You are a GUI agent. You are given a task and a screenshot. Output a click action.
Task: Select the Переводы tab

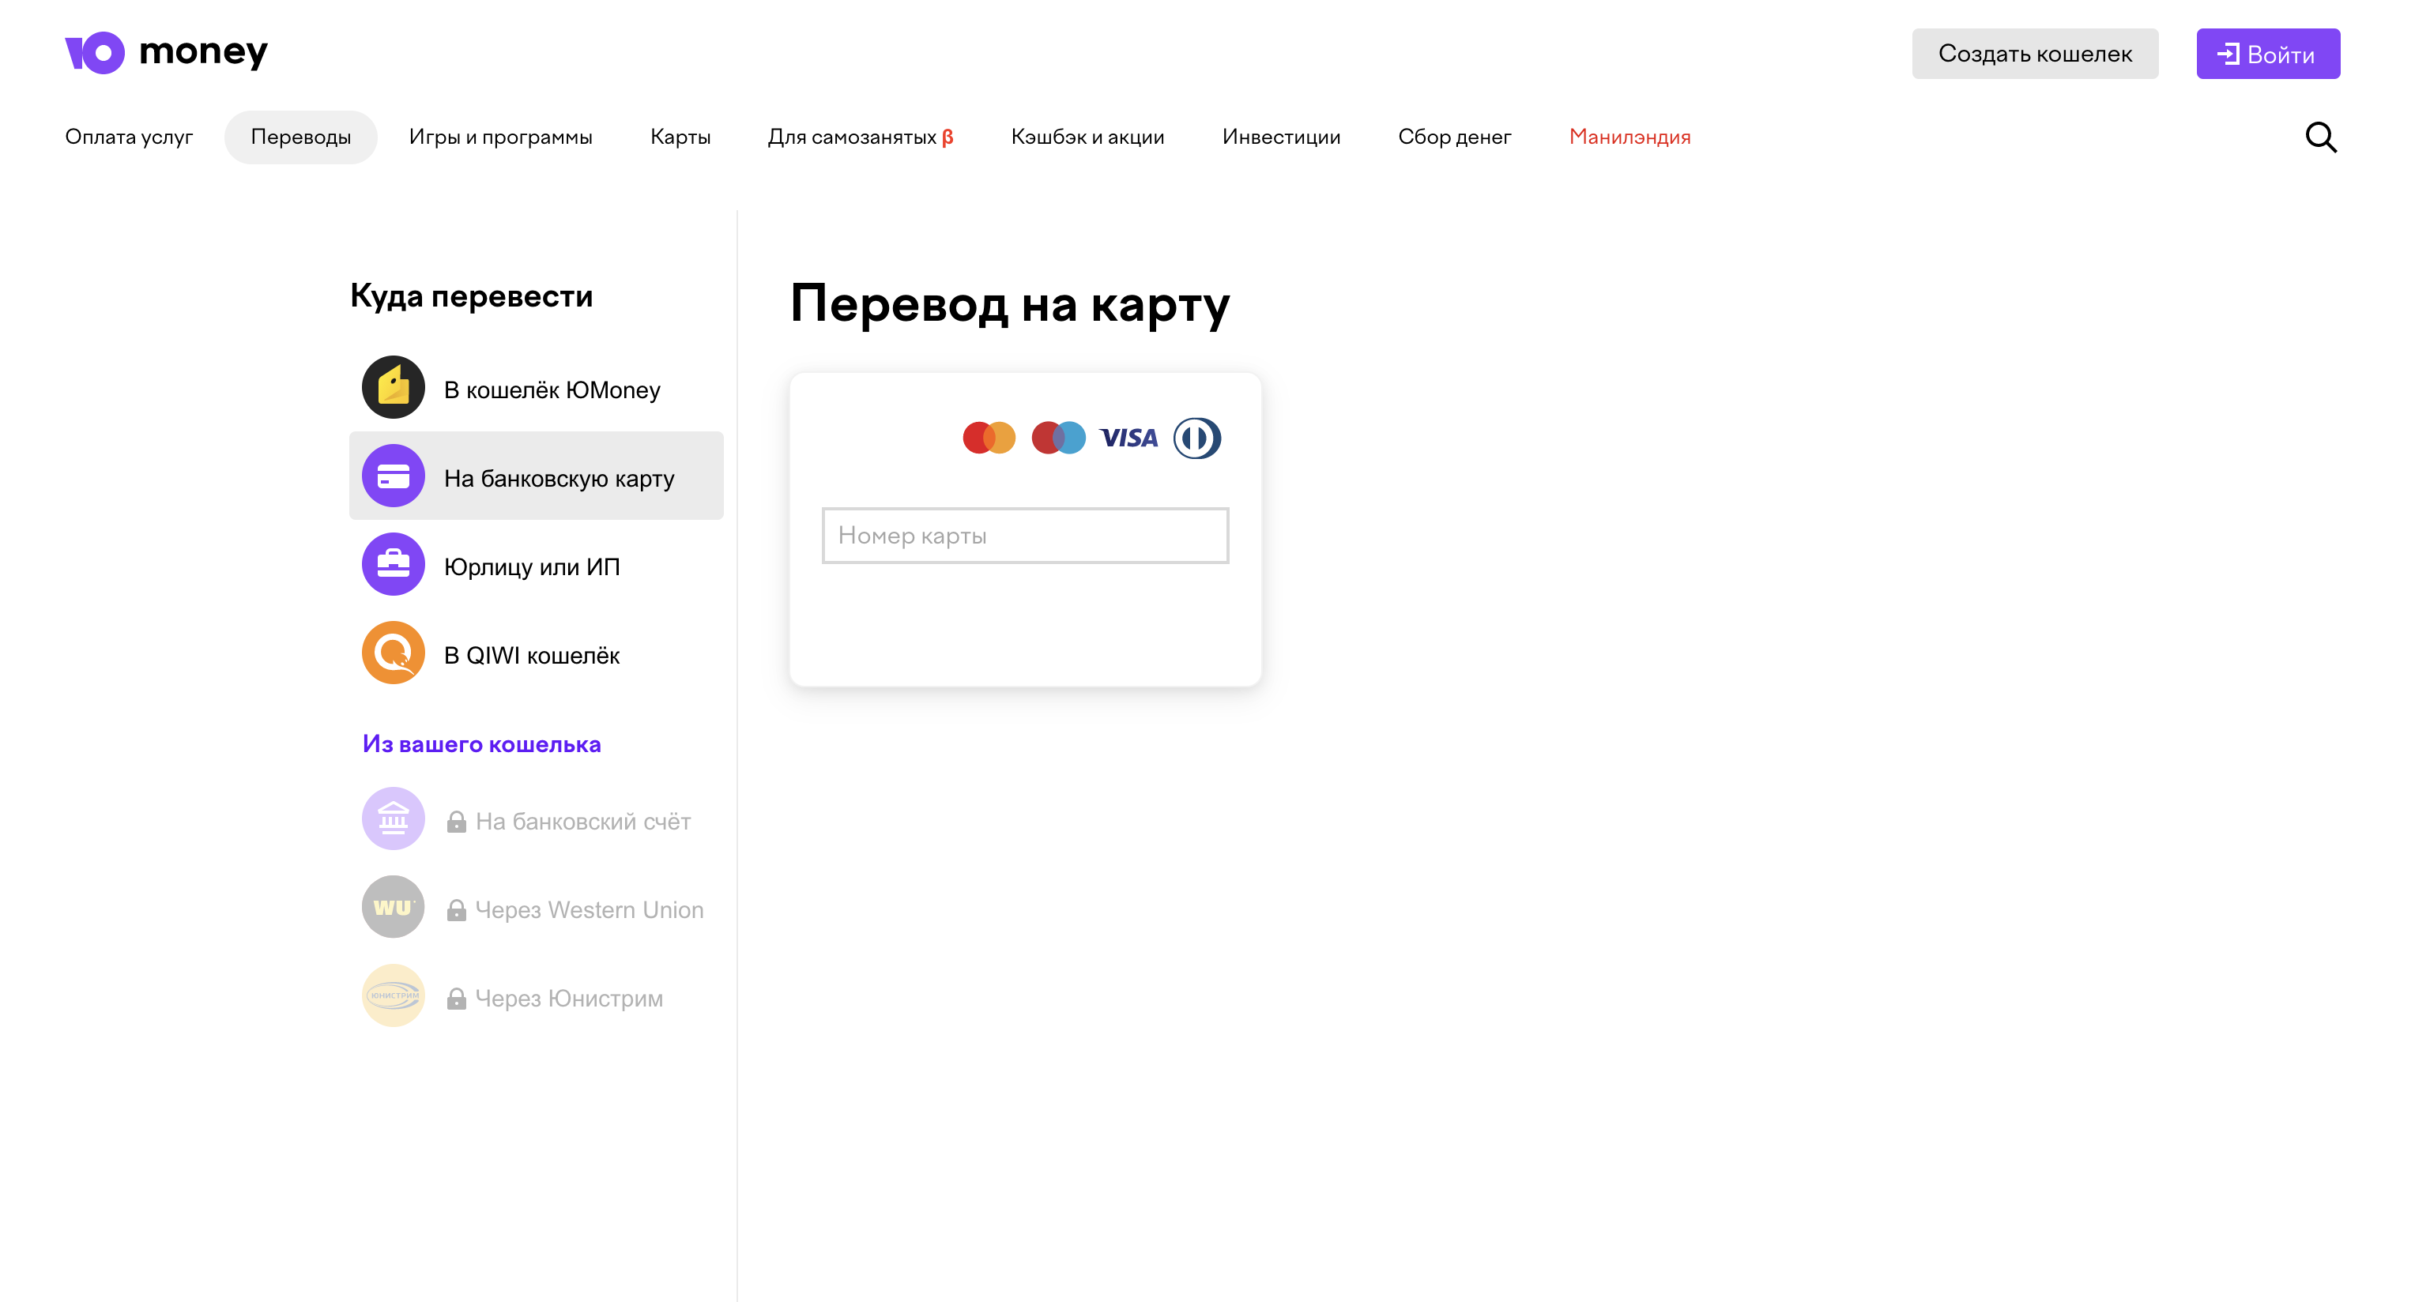301,137
